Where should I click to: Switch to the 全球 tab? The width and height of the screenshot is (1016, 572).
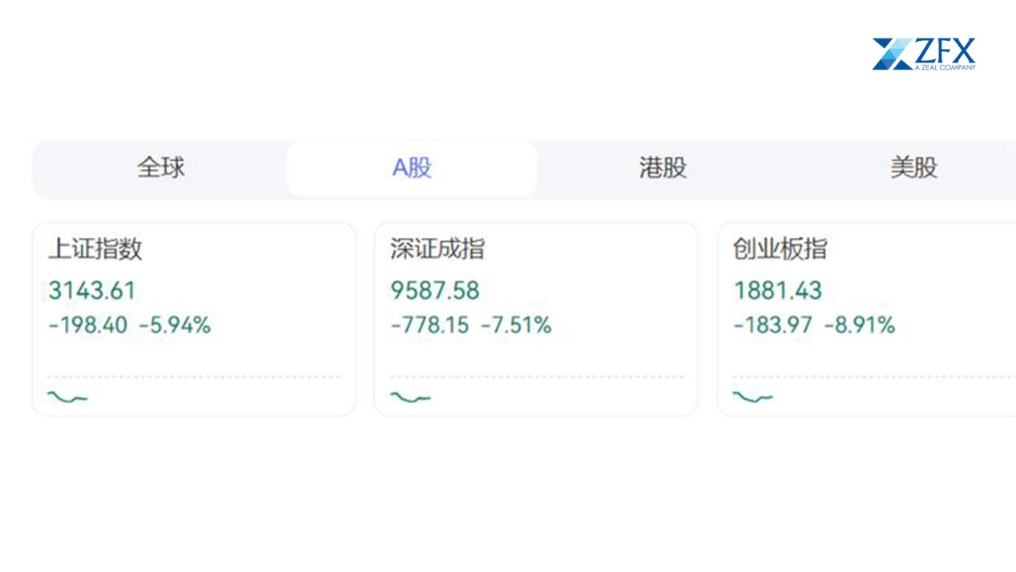161,168
